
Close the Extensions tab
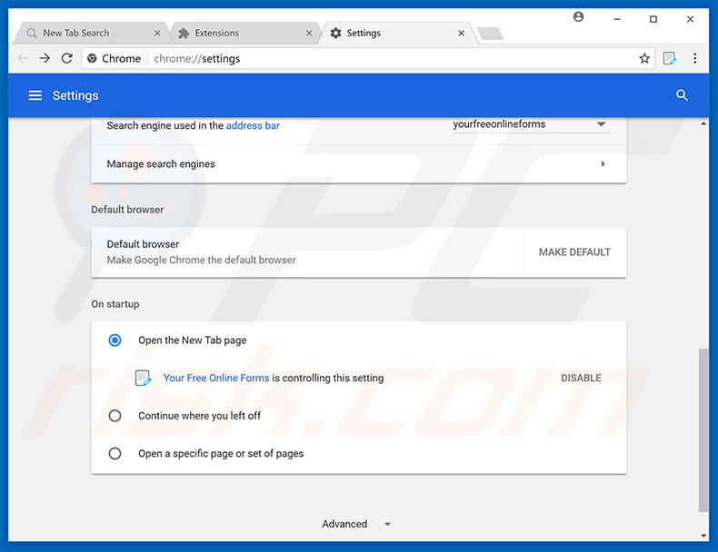tap(309, 33)
